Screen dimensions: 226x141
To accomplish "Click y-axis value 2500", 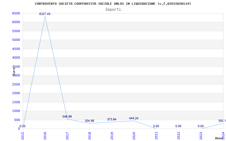I will pyautogui.click(x=16, y=84).
